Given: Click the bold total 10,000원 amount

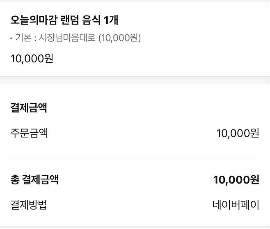Looking at the screenshot, I should (236, 180).
